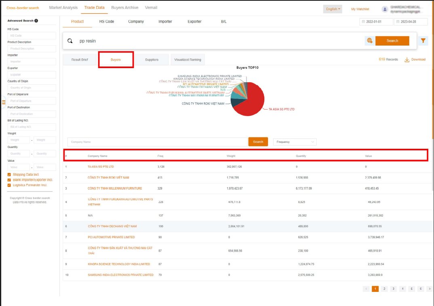Image resolution: width=434 pixels, height=306 pixels.
Task: Click the globe icon beside Search button
Action: (x=369, y=41)
